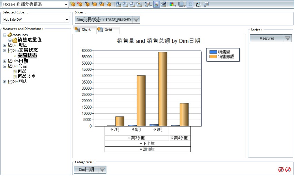Collapse the Dim商品 dimension node
This screenshot has width=295, height=177.
coord(5,66)
